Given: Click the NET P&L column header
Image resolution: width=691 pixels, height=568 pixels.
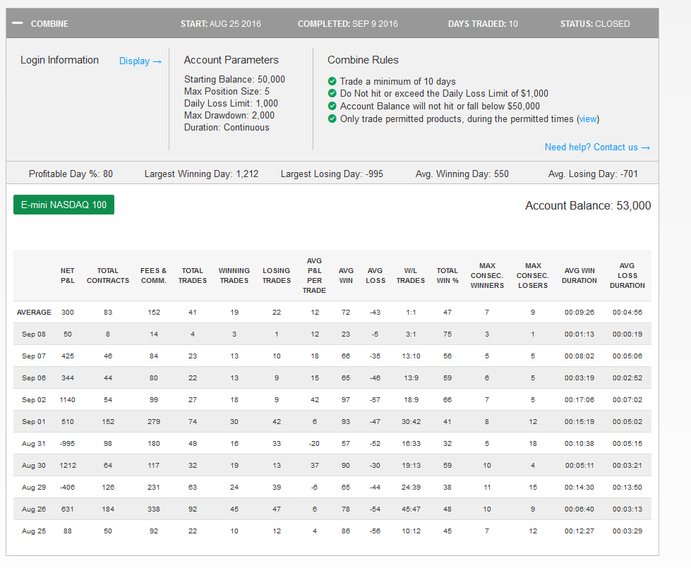Looking at the screenshot, I should (x=68, y=275).
